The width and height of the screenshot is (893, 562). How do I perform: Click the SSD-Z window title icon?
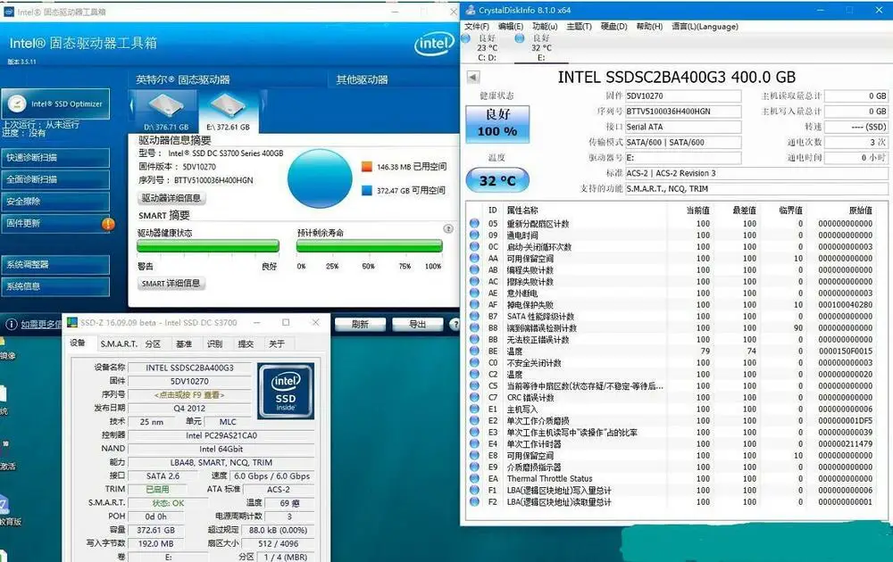point(72,323)
